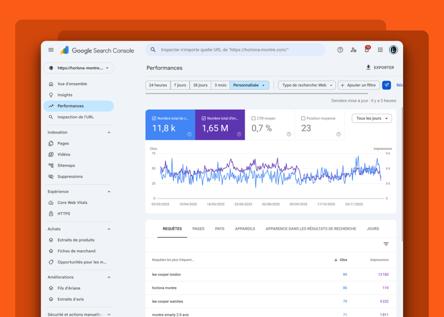Toggle the CTR moyen checkbox
Image resolution: width=444 pixels, height=317 pixels.
[x=253, y=118]
